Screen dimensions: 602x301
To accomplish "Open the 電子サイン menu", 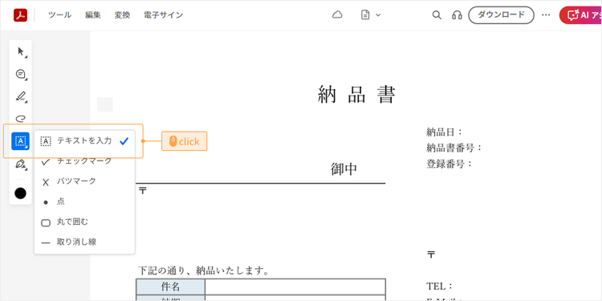I will [x=163, y=15].
